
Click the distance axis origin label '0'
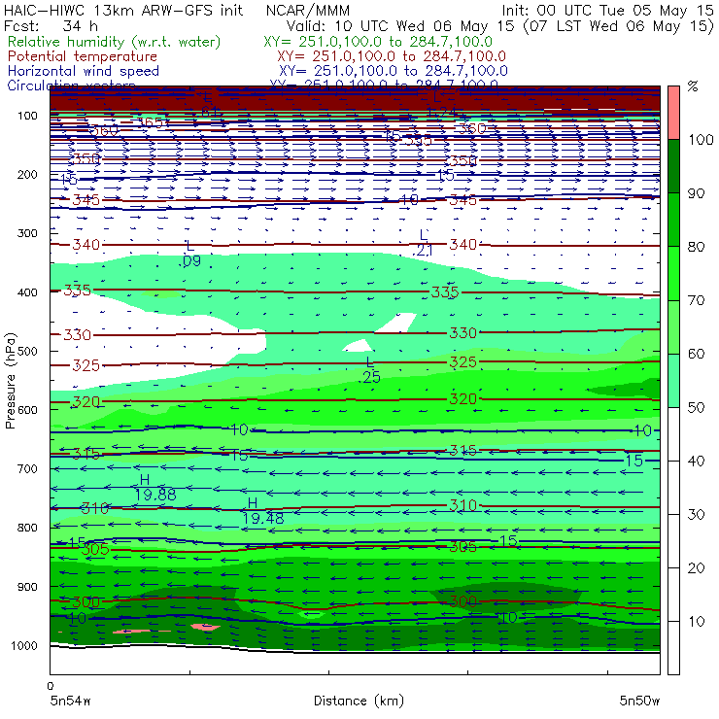51,686
